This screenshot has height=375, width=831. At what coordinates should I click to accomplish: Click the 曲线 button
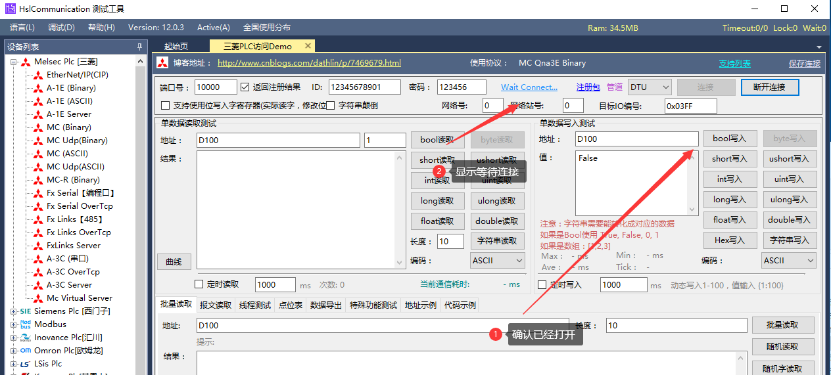[x=174, y=261]
